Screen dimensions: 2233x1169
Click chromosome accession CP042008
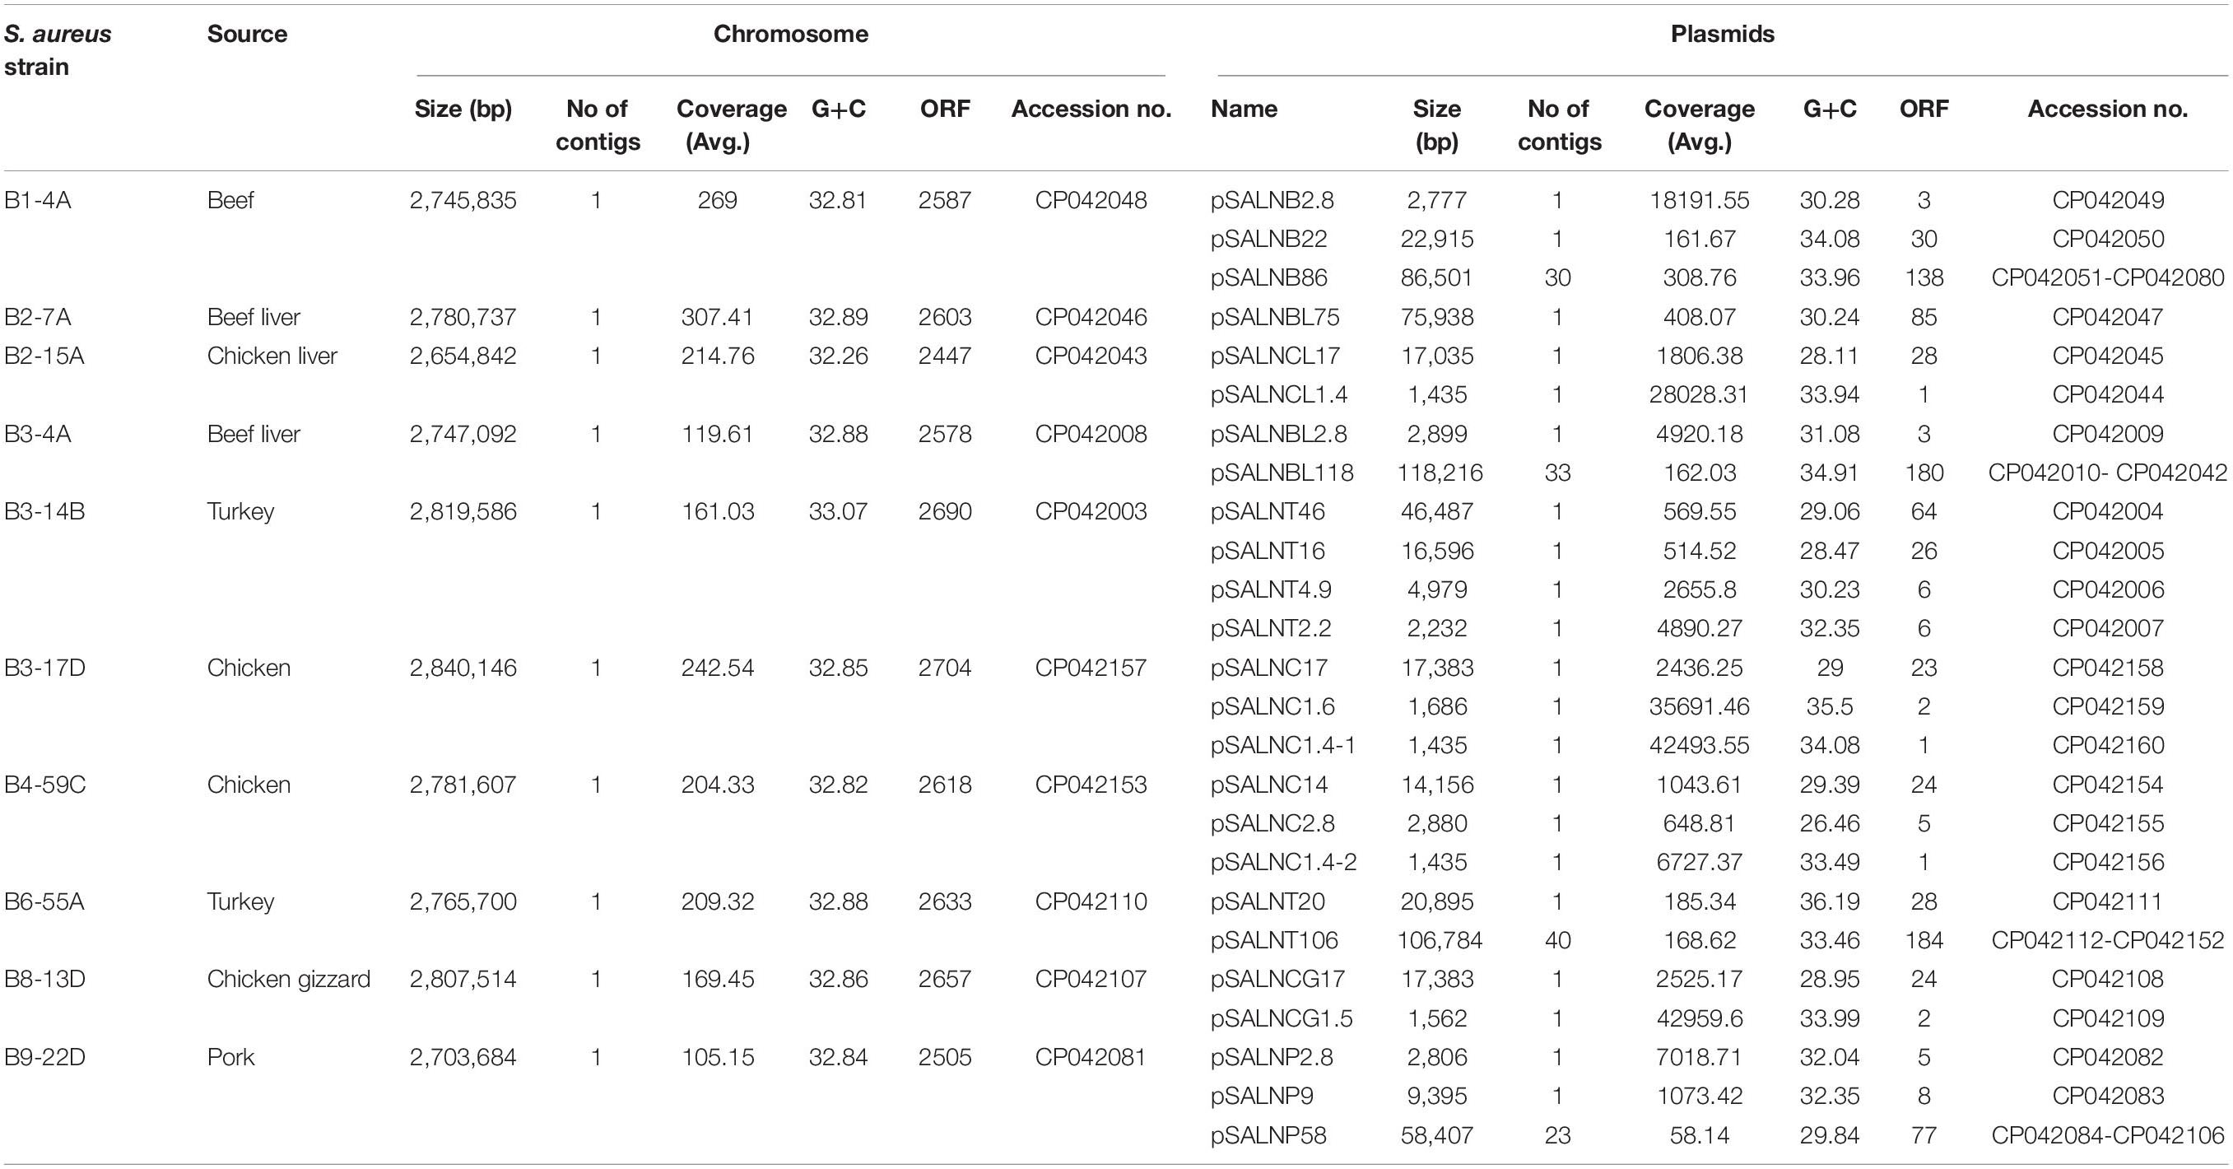click(x=1091, y=434)
